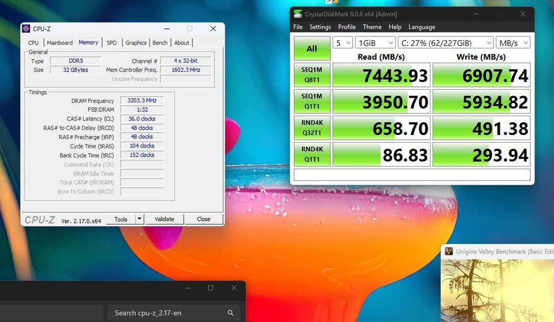Minimize the CPU-Z window
Image resolution: width=554 pixels, height=322 pixels.
point(167,29)
